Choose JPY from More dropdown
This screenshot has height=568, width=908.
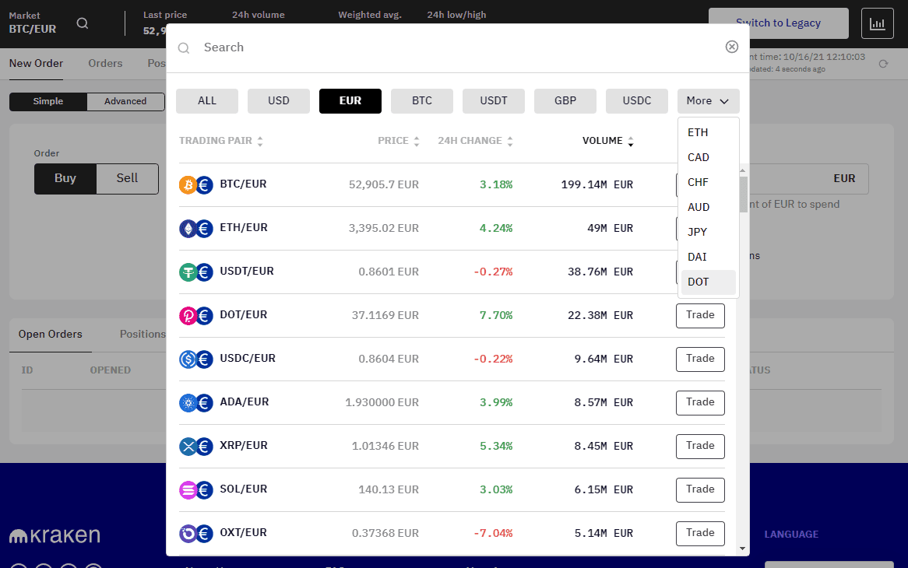[708, 232]
